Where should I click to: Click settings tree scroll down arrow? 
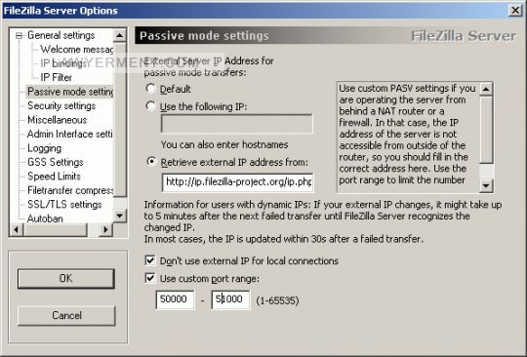[120, 216]
